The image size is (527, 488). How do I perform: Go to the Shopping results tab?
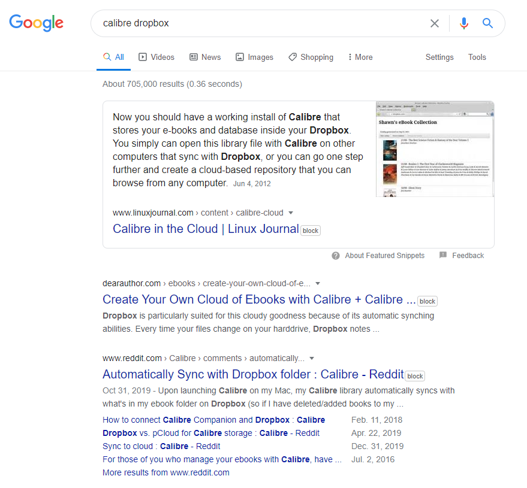311,57
